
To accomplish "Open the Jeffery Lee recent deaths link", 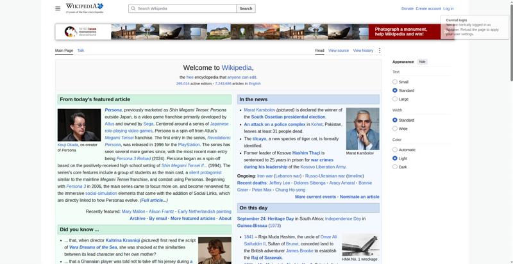I will (x=280, y=183).
